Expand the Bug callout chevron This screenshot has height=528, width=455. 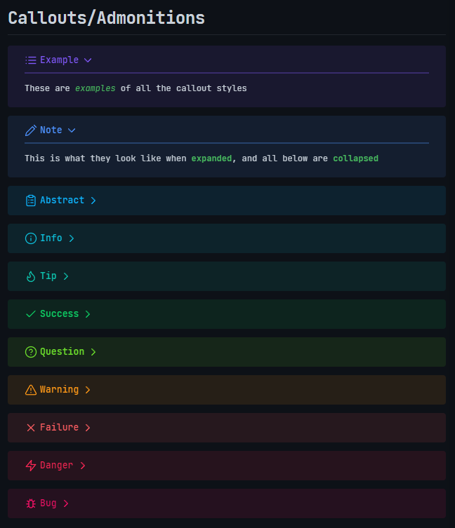66,503
